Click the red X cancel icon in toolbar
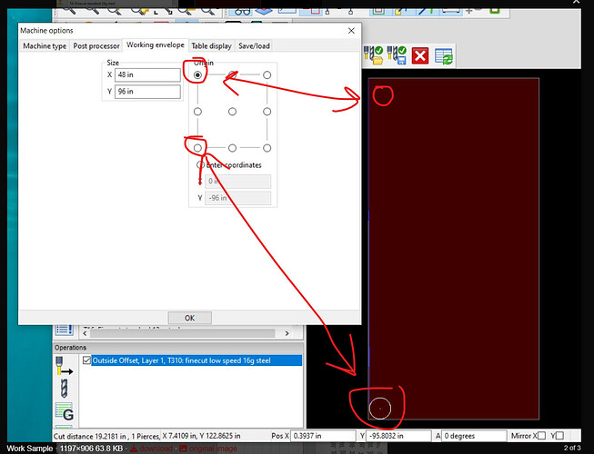The height and width of the screenshot is (454, 594). [x=420, y=56]
